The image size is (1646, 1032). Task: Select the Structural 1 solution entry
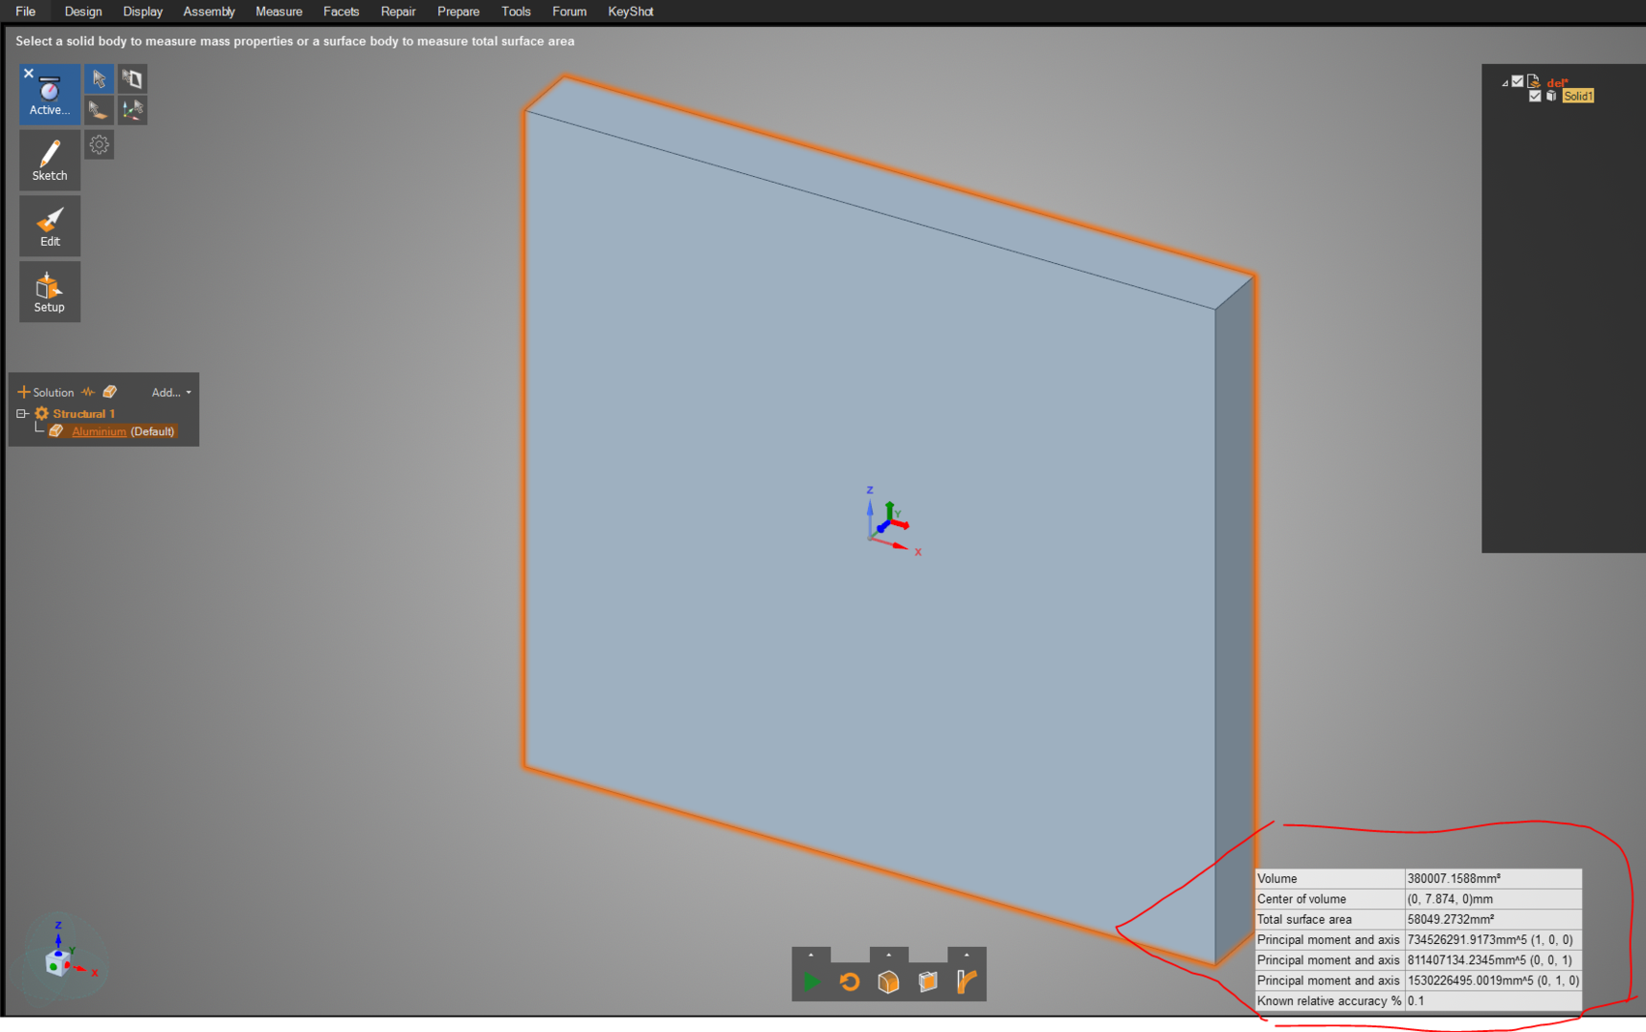pos(84,414)
